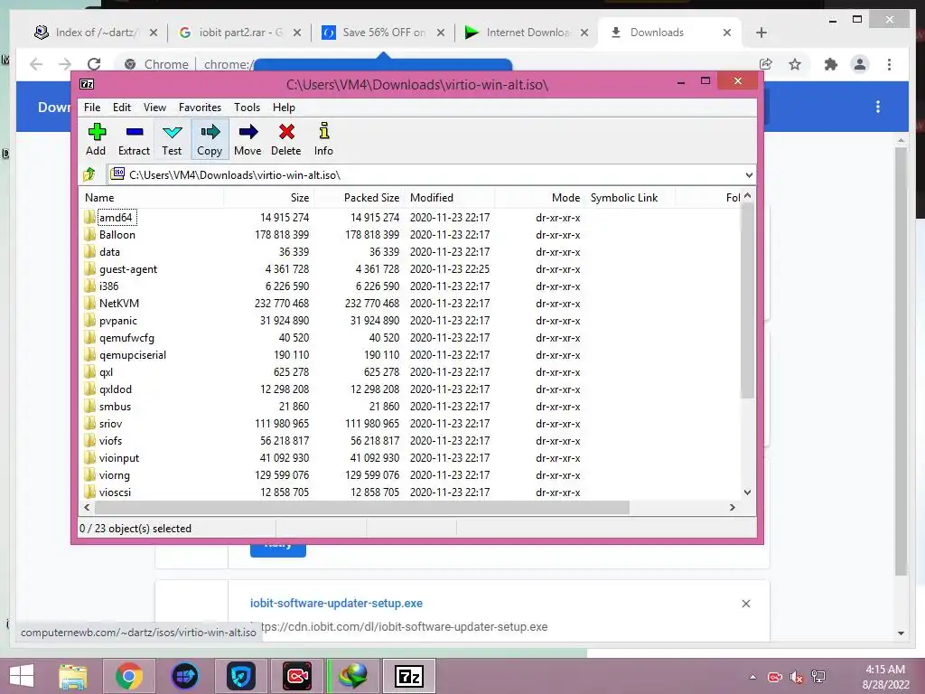The width and height of the screenshot is (925, 694).
Task: Open Downloads page more actions menu
Action: (878, 107)
